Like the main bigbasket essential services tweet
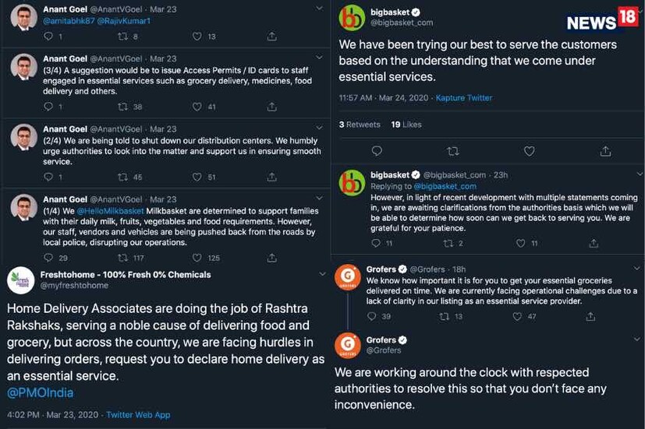The height and width of the screenshot is (429, 645). pos(529,151)
